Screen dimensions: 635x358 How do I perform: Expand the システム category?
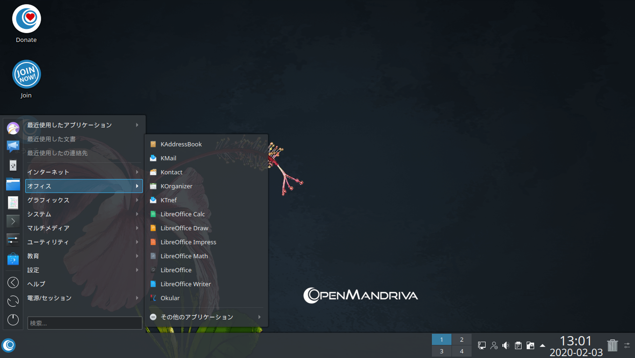point(84,214)
